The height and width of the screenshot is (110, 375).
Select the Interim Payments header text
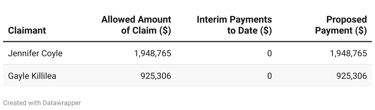coord(234,20)
